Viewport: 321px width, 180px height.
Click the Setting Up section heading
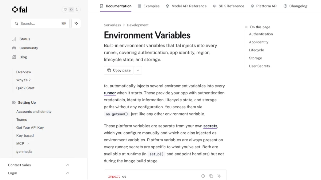point(27,102)
